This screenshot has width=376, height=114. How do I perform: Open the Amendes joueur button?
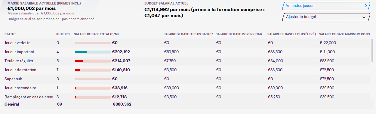coord(326,6)
